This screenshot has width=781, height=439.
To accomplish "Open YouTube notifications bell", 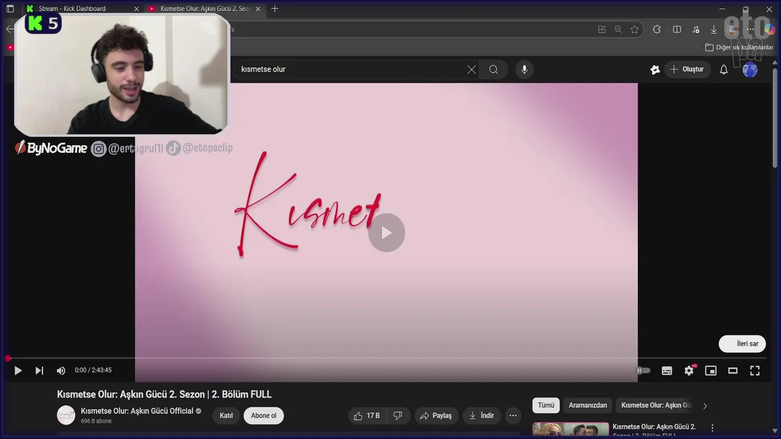I will [x=724, y=70].
